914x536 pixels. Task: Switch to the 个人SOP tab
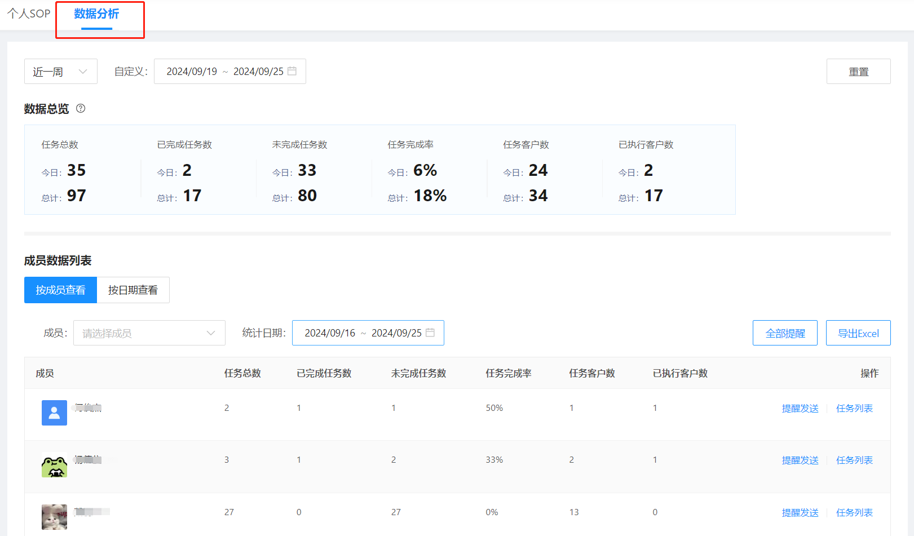29,14
